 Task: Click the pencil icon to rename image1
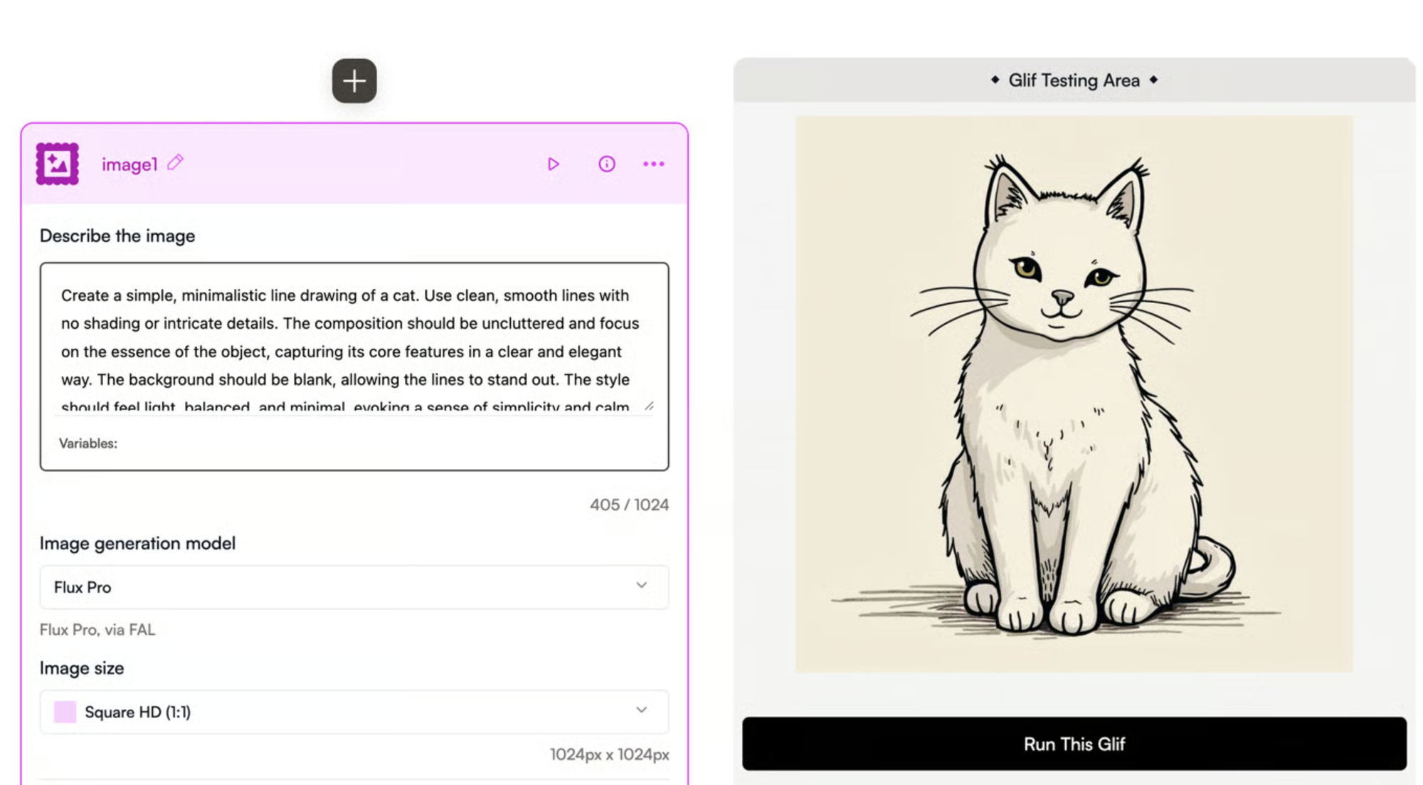tap(176, 163)
